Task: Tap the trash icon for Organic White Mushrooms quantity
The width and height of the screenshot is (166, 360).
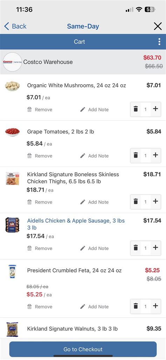Action: tap(136, 109)
